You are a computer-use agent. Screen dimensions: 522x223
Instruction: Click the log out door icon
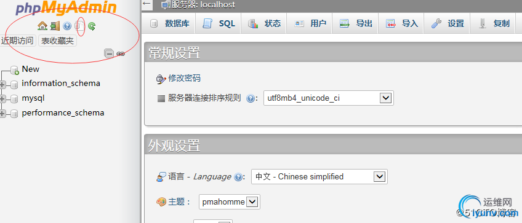tap(55, 26)
